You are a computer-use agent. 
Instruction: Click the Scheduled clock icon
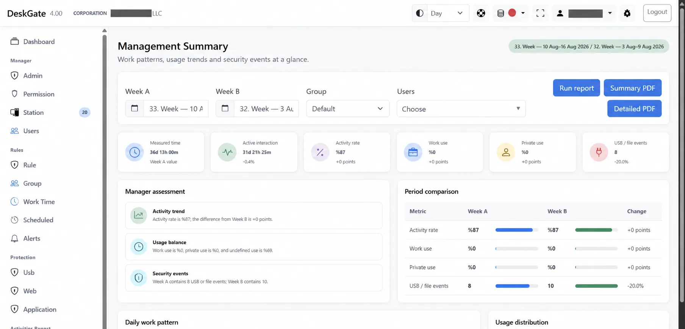pos(14,220)
